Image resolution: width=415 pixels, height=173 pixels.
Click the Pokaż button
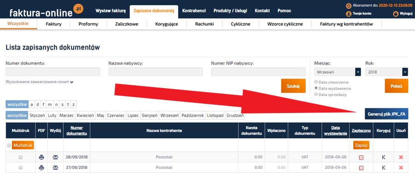click(x=396, y=86)
